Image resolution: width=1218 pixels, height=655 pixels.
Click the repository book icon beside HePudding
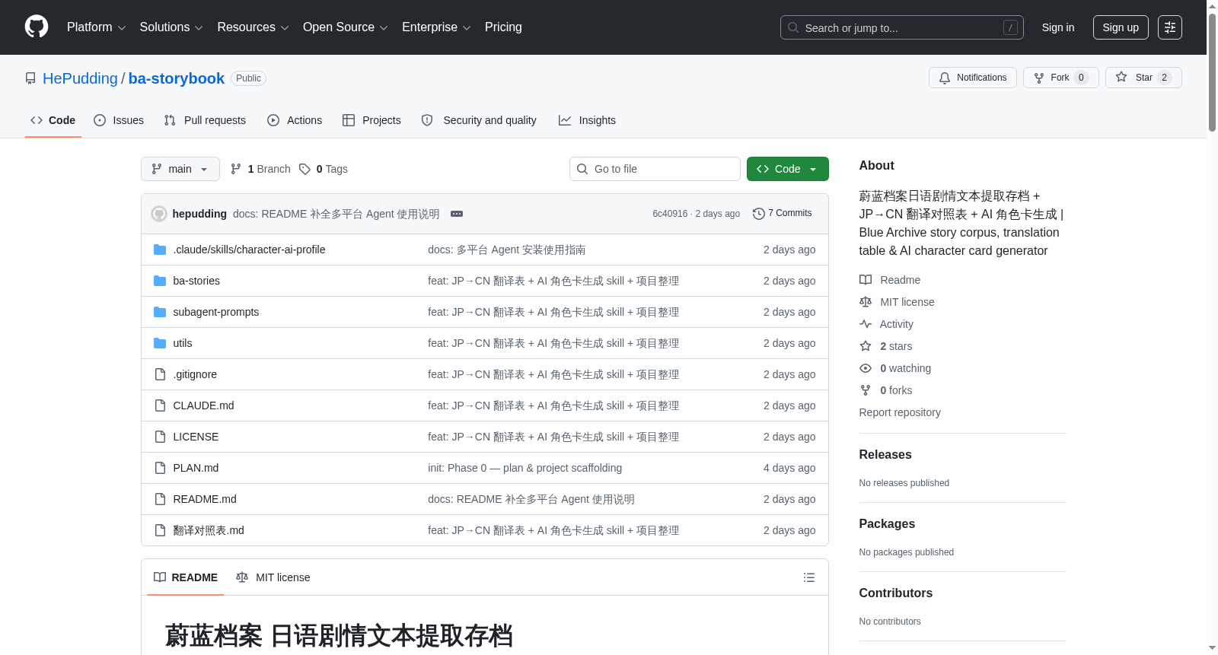(30, 78)
